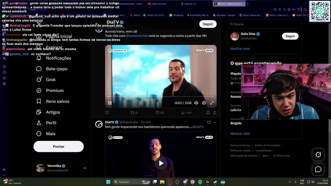Reply to the Acorda trans post
This screenshot has width=331, height=186.
[107, 113]
